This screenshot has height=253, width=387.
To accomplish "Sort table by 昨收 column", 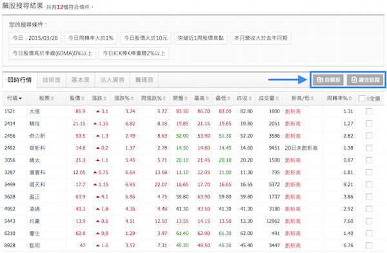I will (244, 98).
